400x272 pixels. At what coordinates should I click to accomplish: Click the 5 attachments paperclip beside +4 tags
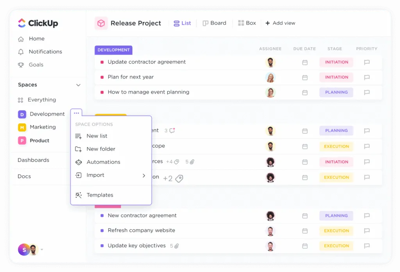tap(192, 162)
